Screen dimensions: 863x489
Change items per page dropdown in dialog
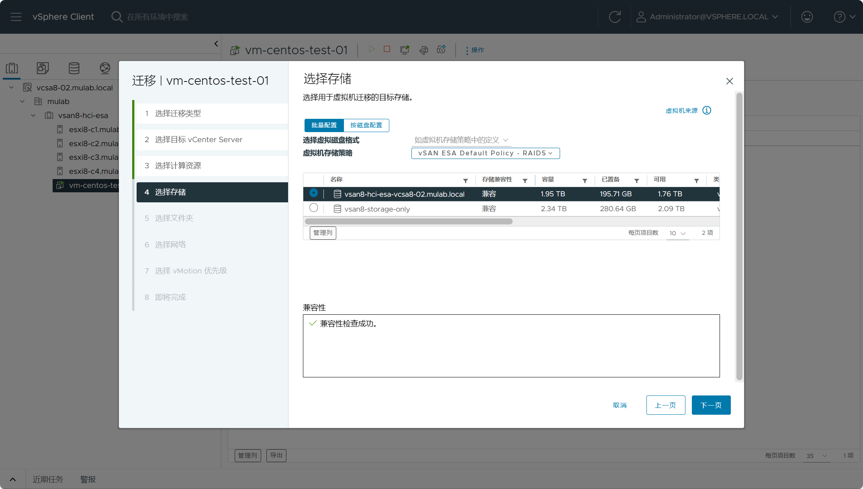(677, 233)
